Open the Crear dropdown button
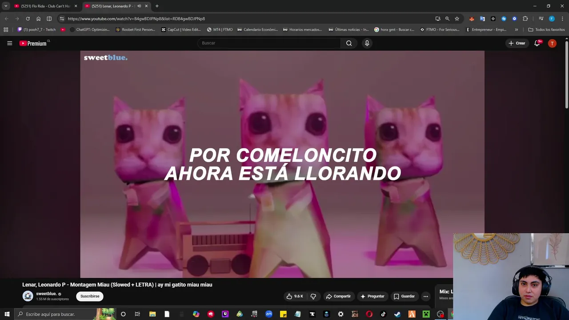 pos(517,43)
